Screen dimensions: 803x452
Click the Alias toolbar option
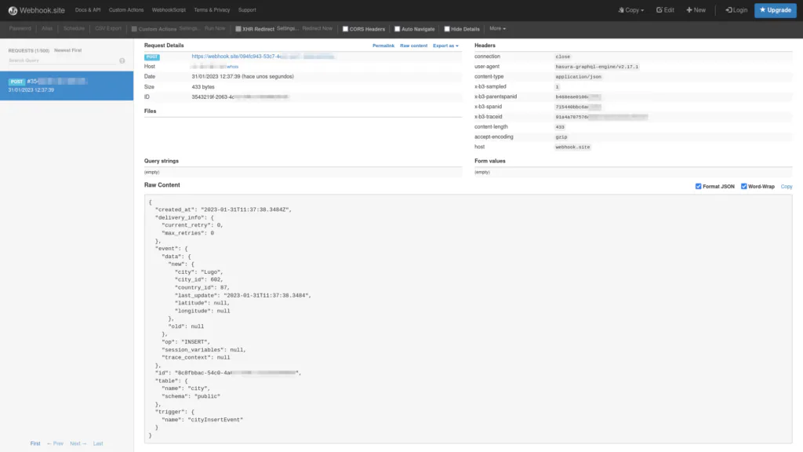[x=47, y=29]
